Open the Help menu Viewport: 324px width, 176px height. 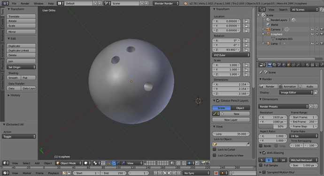(51, 3)
